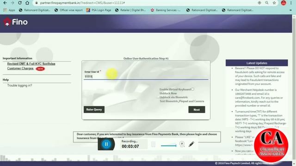Screen dimensions: 296x166
Task: Open the Officer wise report bookmark
Action: pyautogui.click(x=68, y=10)
